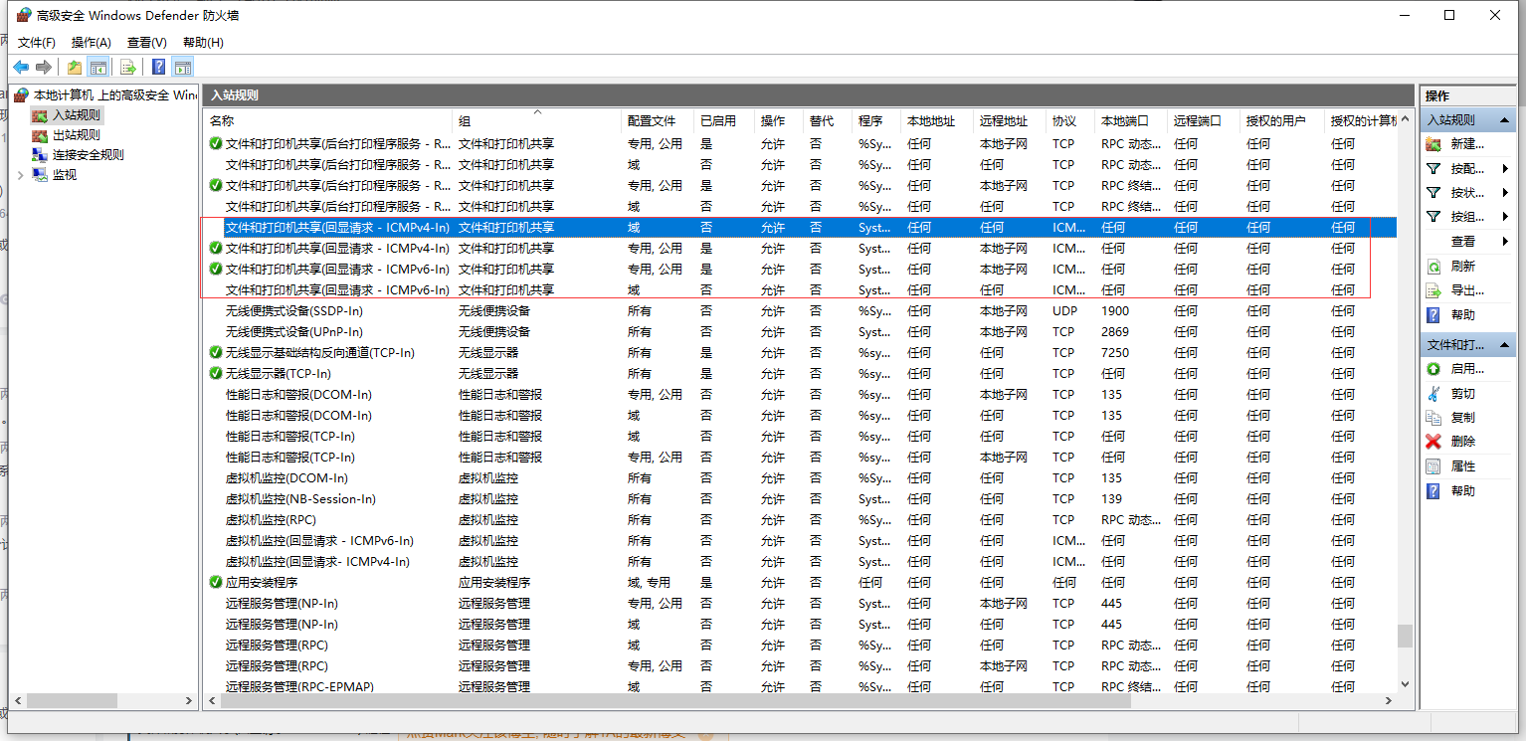Screen dimensions: 1526x741
Task: Sort by the 名称 column header
Action: (x=328, y=121)
